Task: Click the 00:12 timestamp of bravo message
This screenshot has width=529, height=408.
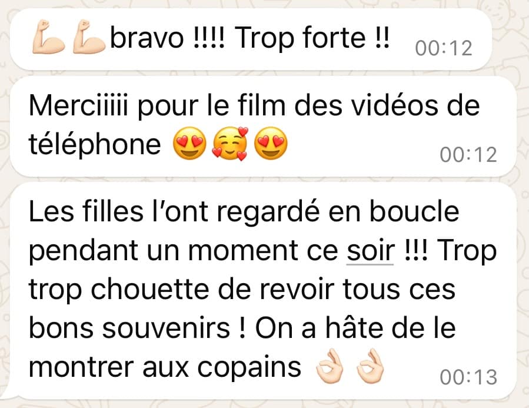Action: pyautogui.click(x=444, y=48)
